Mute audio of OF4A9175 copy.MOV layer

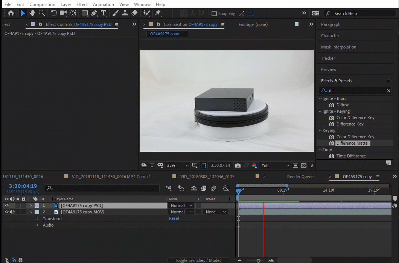pyautogui.click(x=12, y=212)
